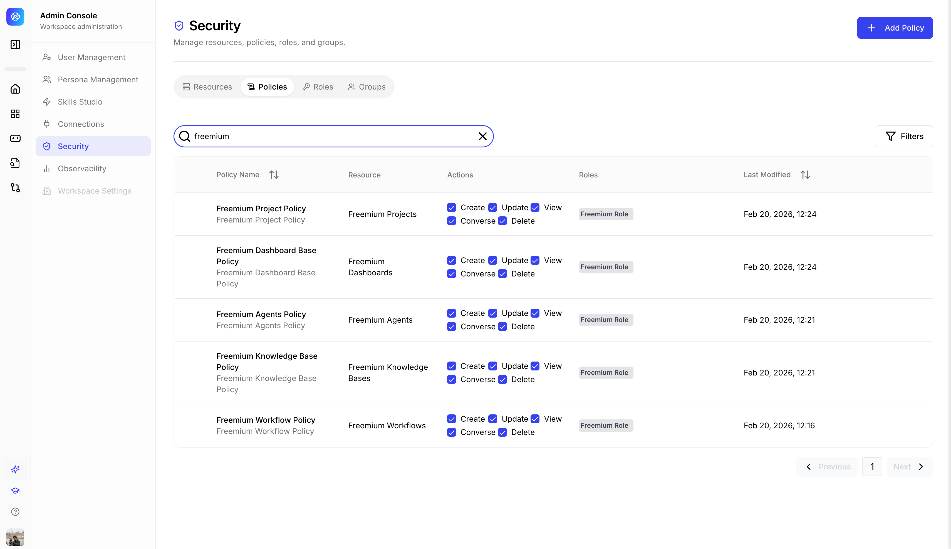This screenshot has width=951, height=549.
Task: Toggle Converse checkbox for Freemium Dashboard Base Policy
Action: click(452, 274)
